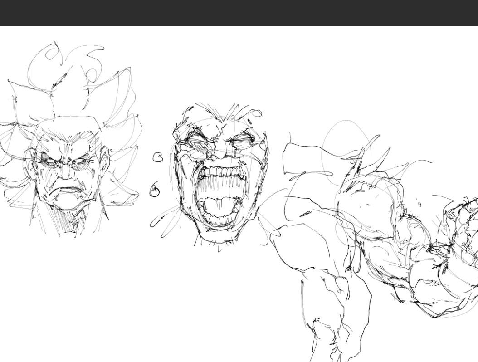Click the screaming open-mouth face sketch

click(218, 177)
